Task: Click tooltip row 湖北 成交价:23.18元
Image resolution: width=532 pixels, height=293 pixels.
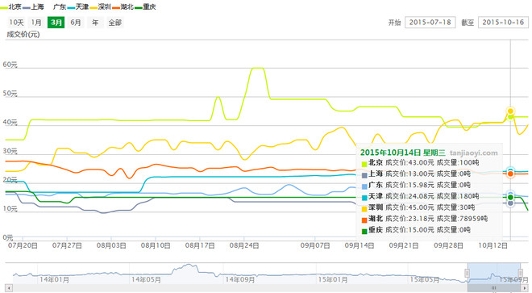Action: pos(425,219)
